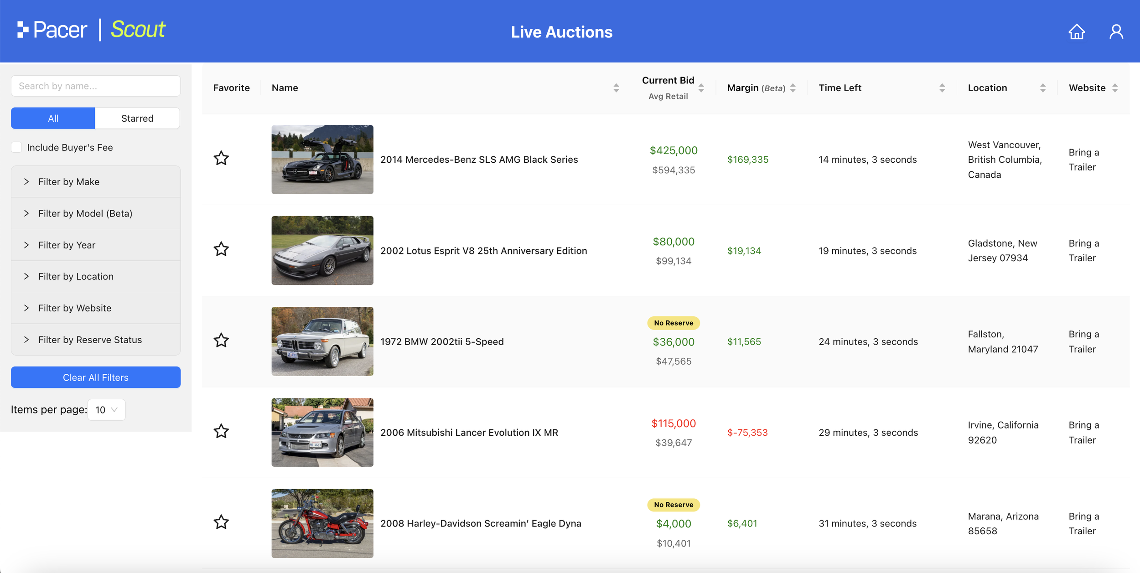Open the Items per page dropdown

[x=106, y=409]
